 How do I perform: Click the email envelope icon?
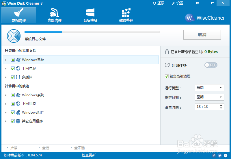[x=226, y=156]
